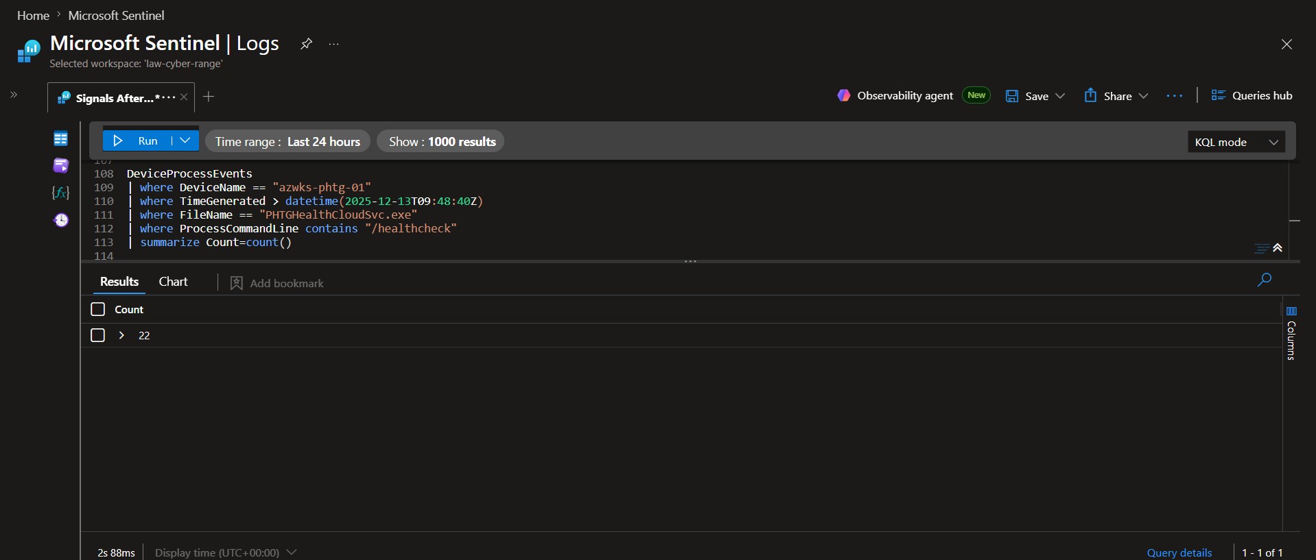Open the Query details link
This screenshot has width=1316, height=560.
1179,552
